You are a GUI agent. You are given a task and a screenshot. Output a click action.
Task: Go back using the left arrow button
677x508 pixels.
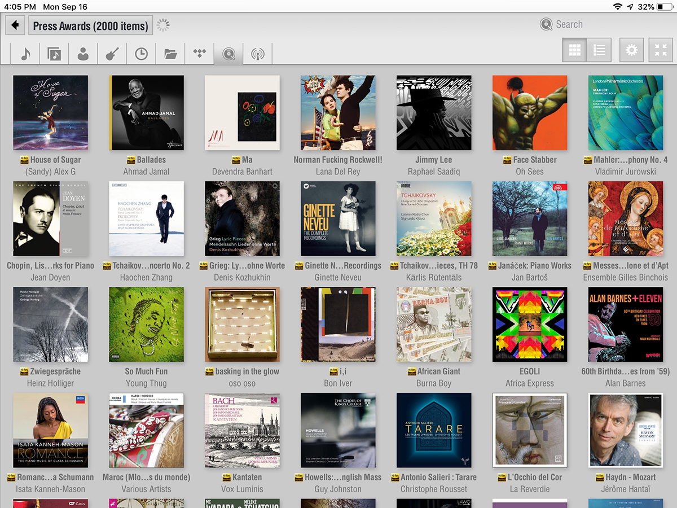pyautogui.click(x=15, y=25)
